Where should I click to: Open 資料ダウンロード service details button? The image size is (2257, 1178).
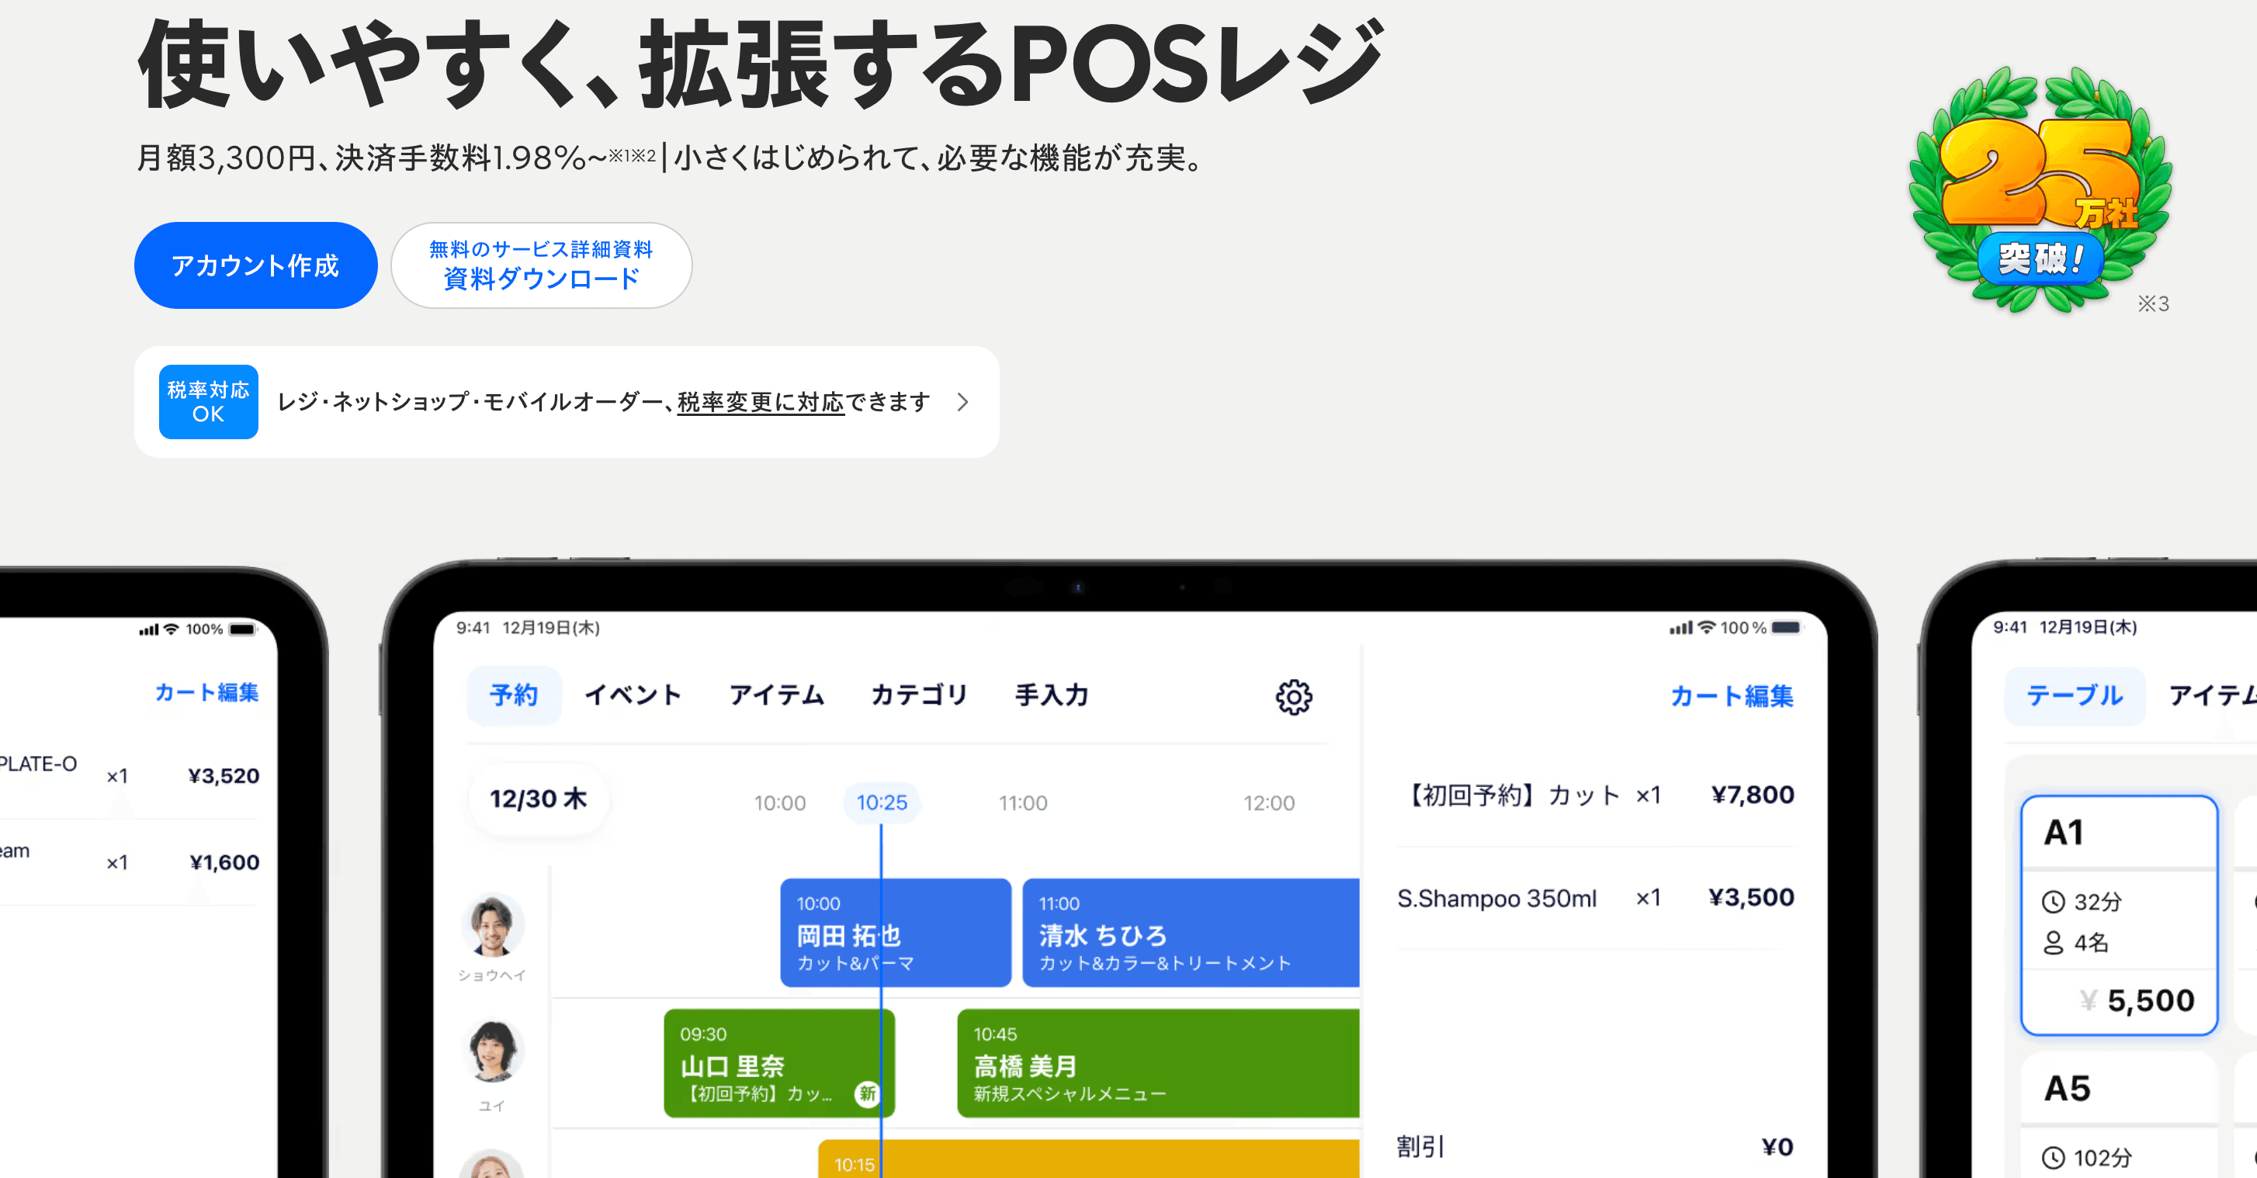(x=541, y=265)
